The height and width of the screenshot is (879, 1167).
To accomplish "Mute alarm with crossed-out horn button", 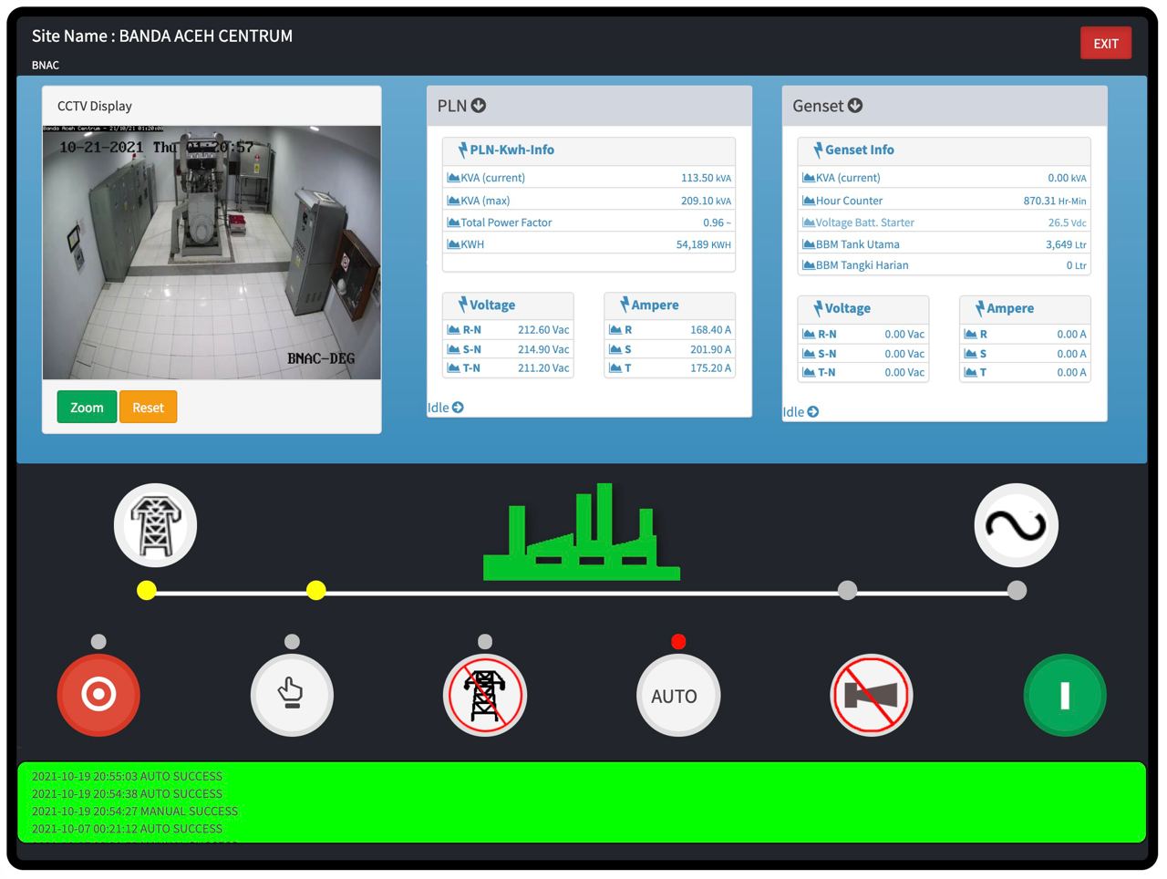I will 871,695.
